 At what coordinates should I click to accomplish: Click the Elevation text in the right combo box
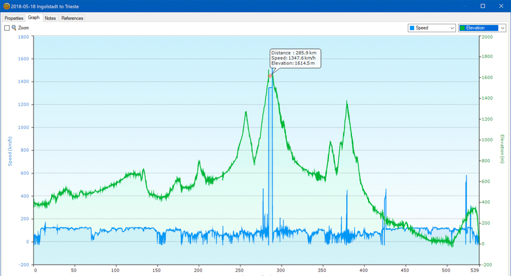coord(475,28)
